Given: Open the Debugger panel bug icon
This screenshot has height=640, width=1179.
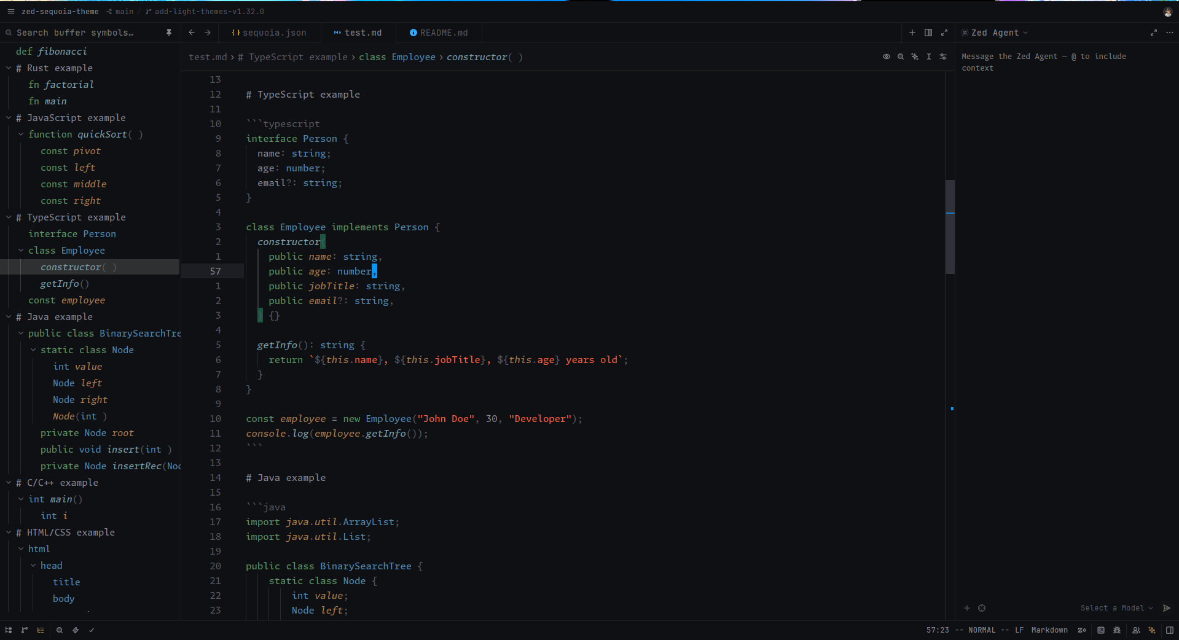Looking at the screenshot, I should click(x=1117, y=630).
